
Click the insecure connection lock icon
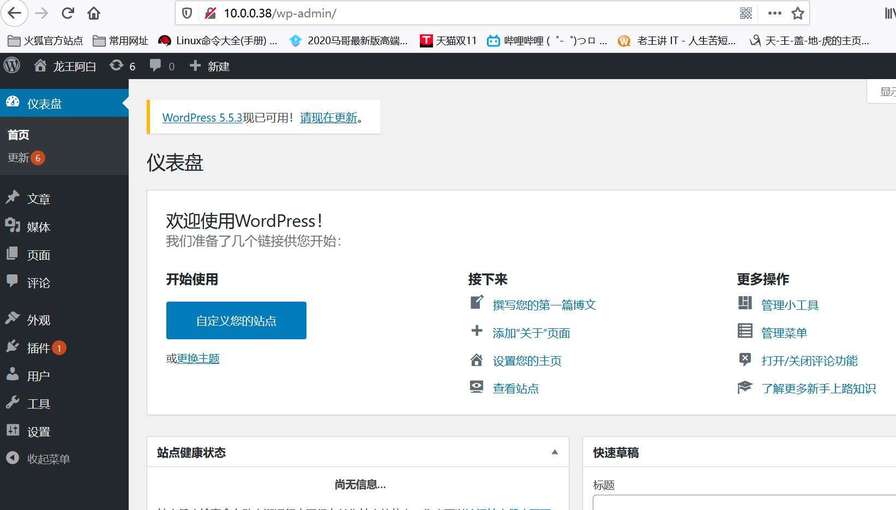(x=211, y=13)
